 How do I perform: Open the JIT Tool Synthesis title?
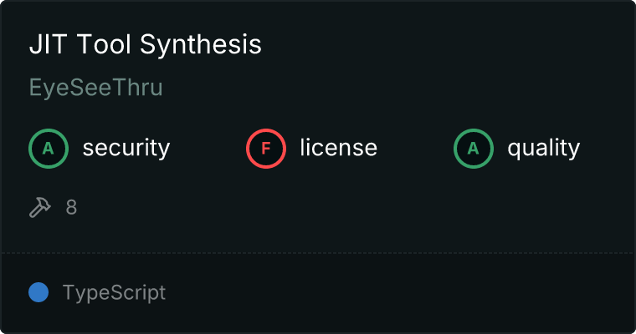coord(145,45)
